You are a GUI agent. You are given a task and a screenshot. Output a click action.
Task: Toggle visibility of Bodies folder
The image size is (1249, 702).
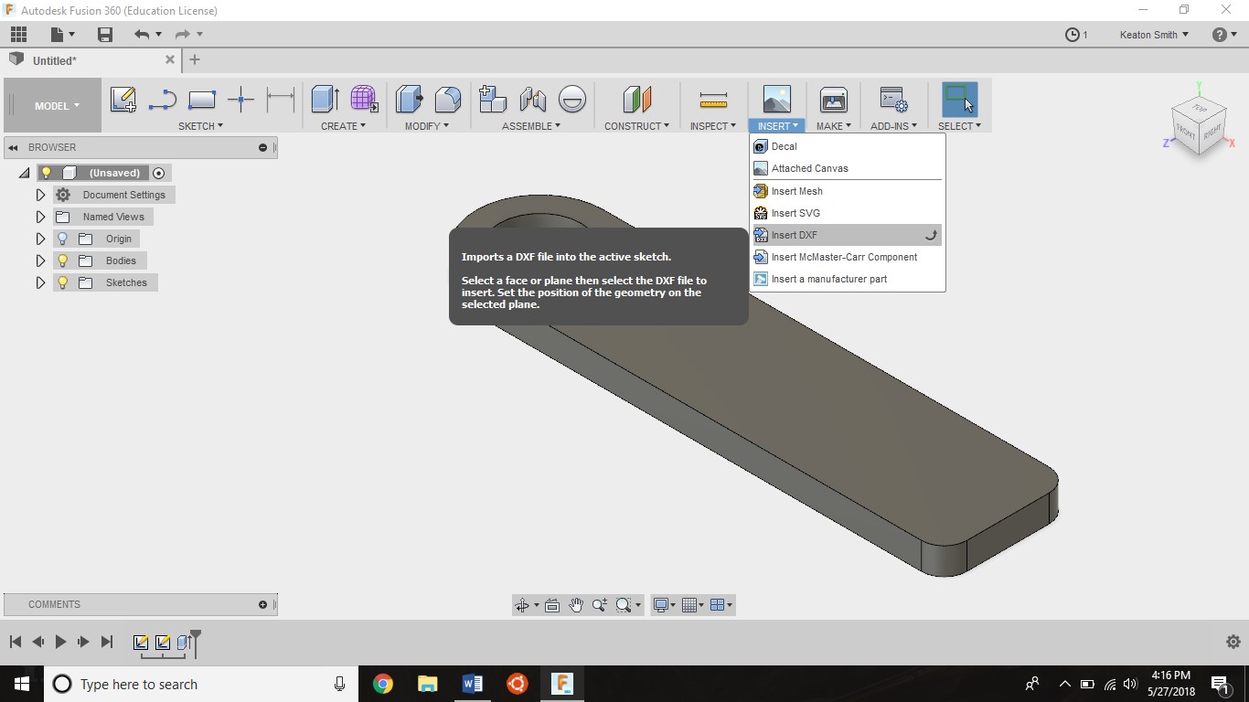click(62, 261)
